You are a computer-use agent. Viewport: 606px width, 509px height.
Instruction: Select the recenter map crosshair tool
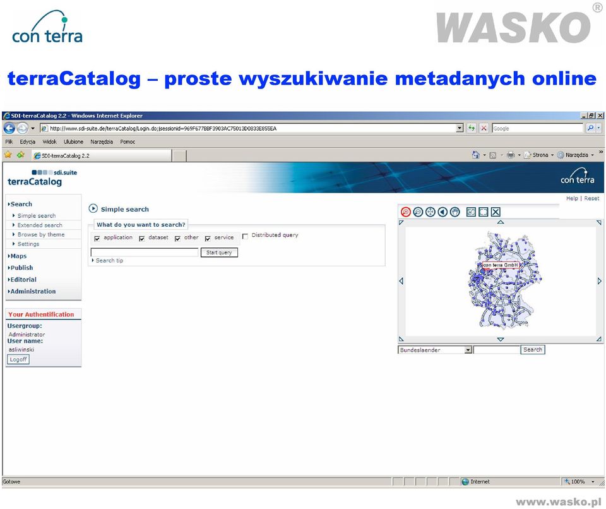[430, 212]
